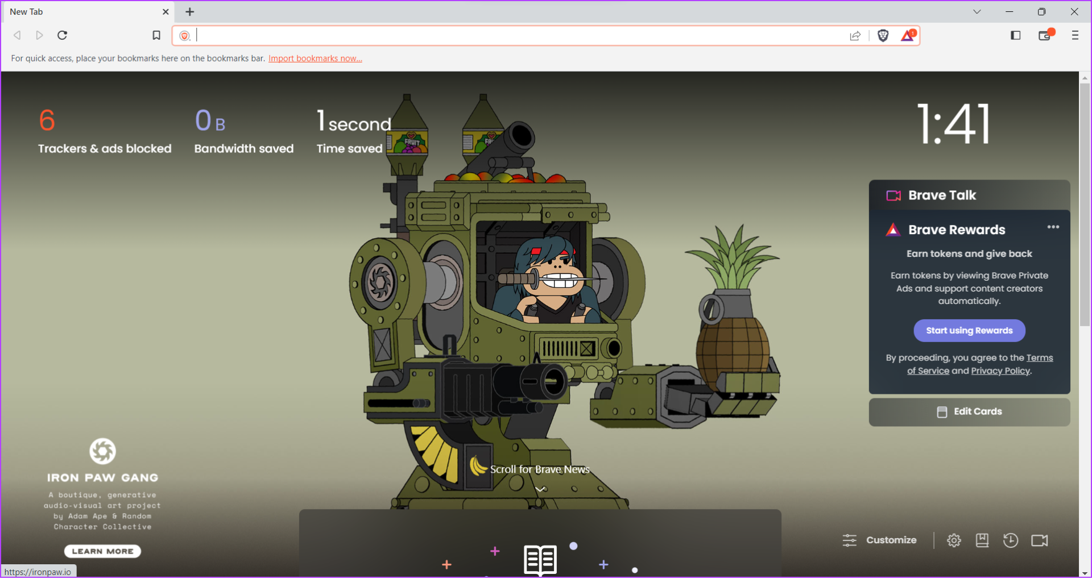Click the Brave News reader icon

coord(540,560)
